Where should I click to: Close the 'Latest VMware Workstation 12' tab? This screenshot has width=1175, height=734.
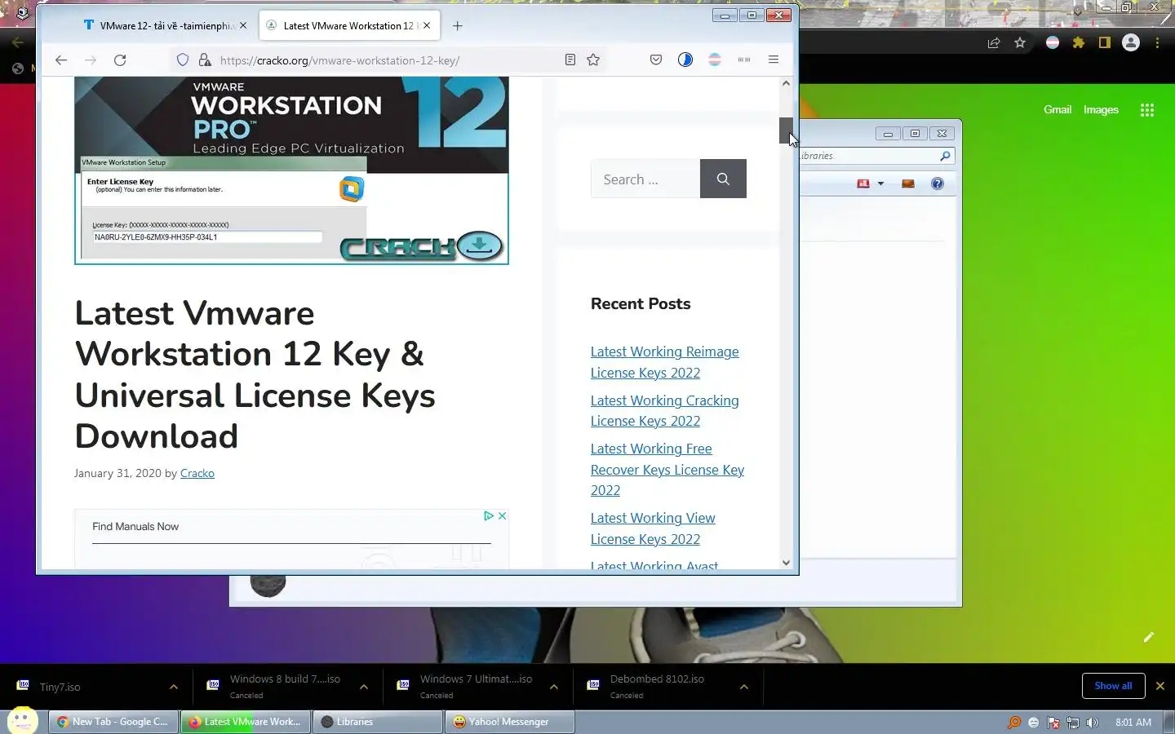(x=427, y=25)
